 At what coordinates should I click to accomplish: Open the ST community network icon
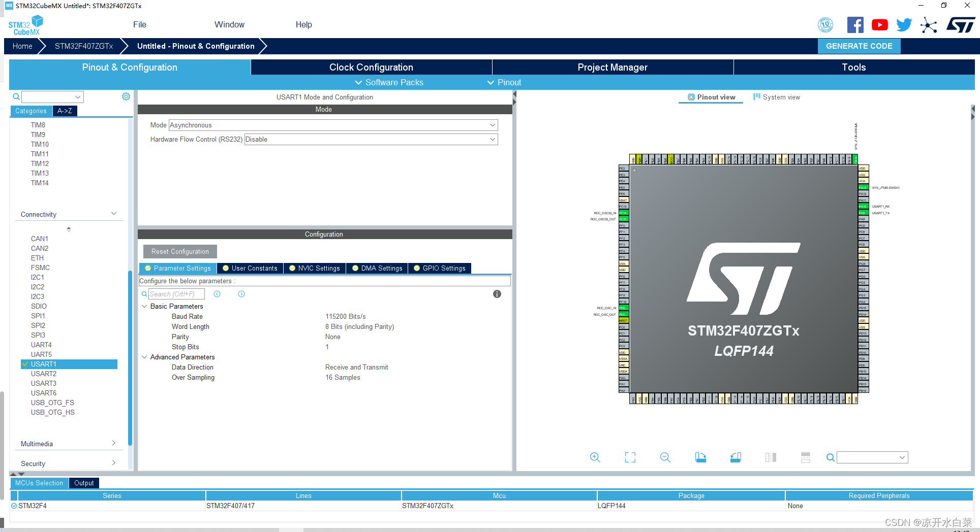tap(929, 25)
